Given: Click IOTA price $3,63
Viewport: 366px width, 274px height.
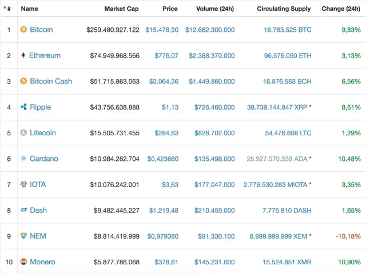Looking at the screenshot, I should pos(170,185).
